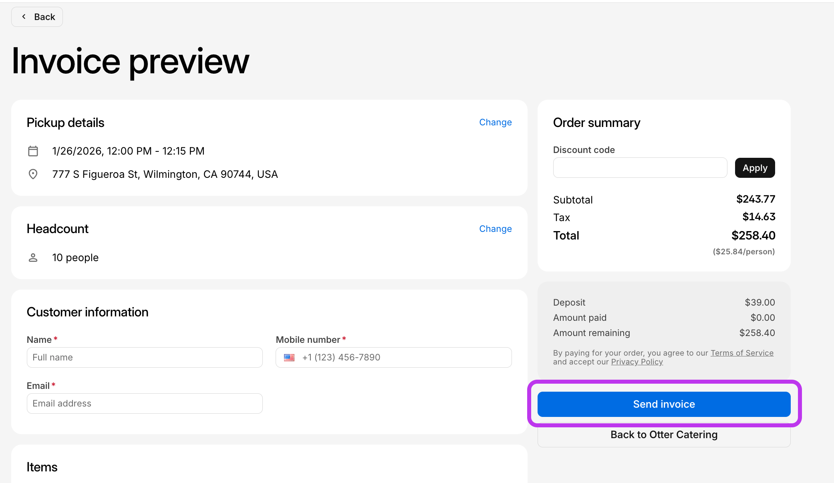Open the Terms of Service link
This screenshot has width=834, height=483.
click(741, 353)
